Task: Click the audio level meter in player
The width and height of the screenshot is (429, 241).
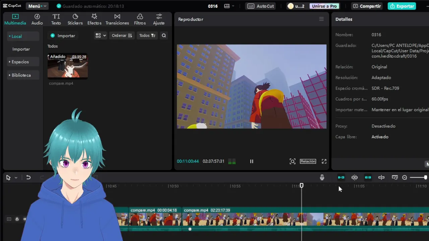Action: (x=232, y=161)
